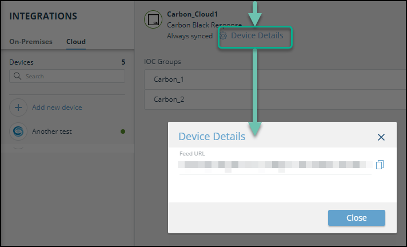Click the Carbon_Cloud1 device name
Viewport: 407px width, 247px height.
click(192, 14)
